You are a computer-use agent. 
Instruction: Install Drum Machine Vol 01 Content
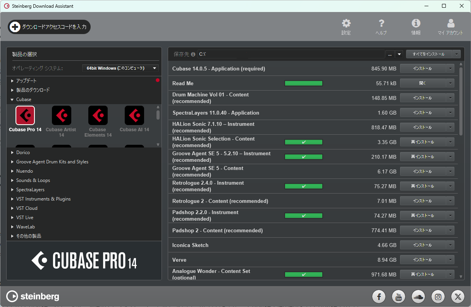[x=423, y=98]
